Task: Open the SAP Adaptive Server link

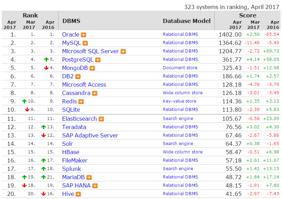Action: 90,135
